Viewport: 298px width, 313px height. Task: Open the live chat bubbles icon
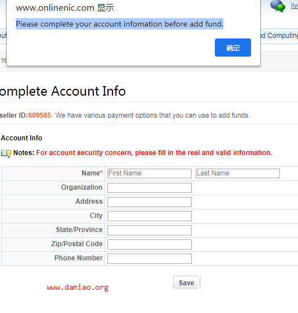(278, 6)
